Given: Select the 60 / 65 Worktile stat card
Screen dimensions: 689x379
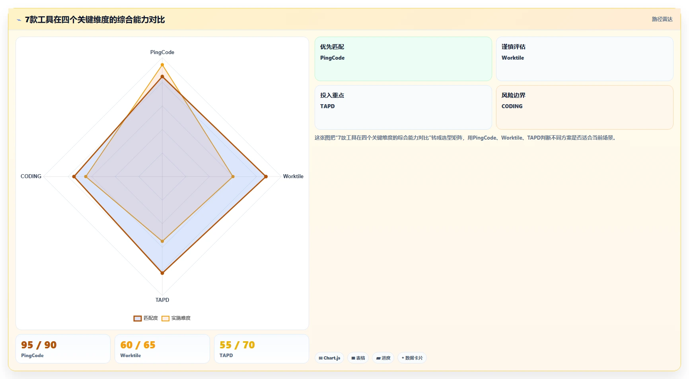Looking at the screenshot, I should tap(162, 349).
